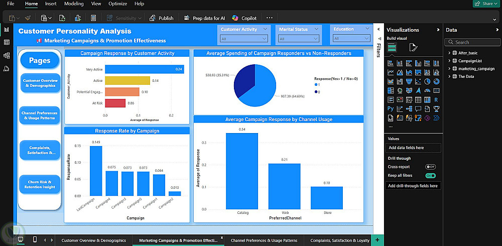Viewport: 502px width, 246px height.
Task: Expand the CampaignList table
Action: coord(449,61)
